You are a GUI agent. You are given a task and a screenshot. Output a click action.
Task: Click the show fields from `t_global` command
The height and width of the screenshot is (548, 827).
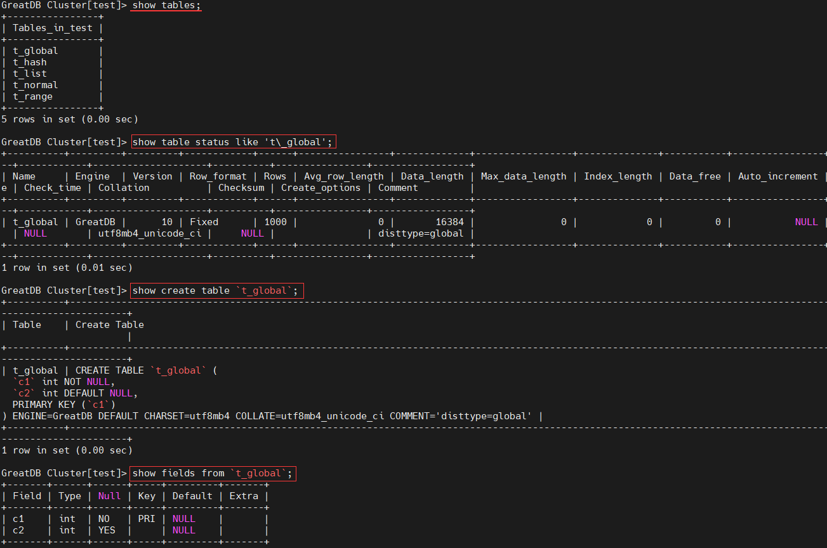(214, 473)
